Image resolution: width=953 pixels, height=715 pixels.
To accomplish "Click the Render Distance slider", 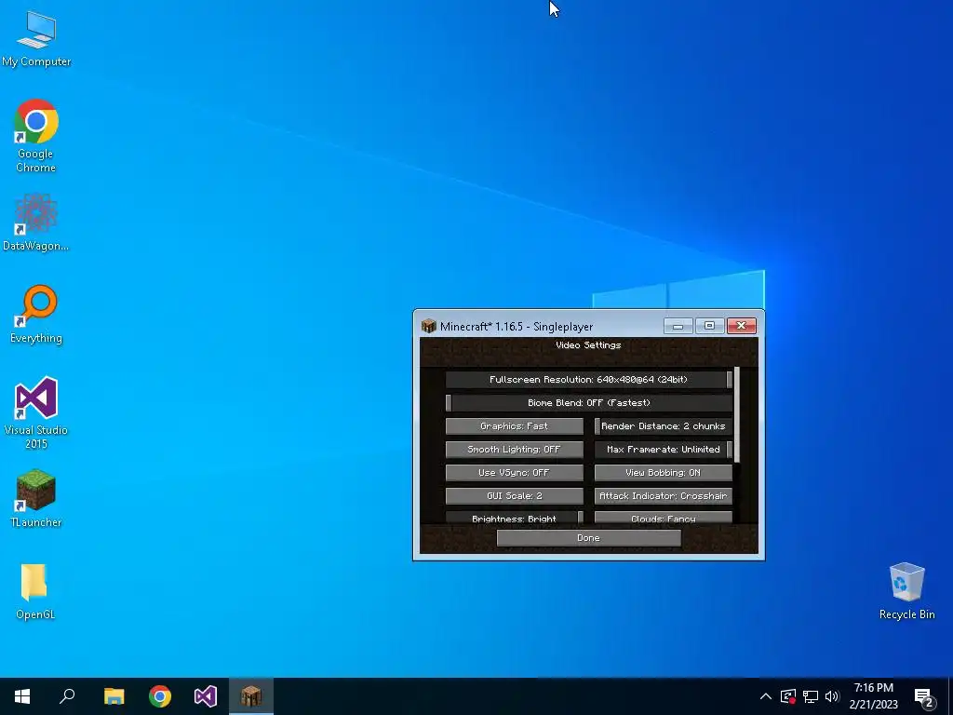I will coord(663,426).
